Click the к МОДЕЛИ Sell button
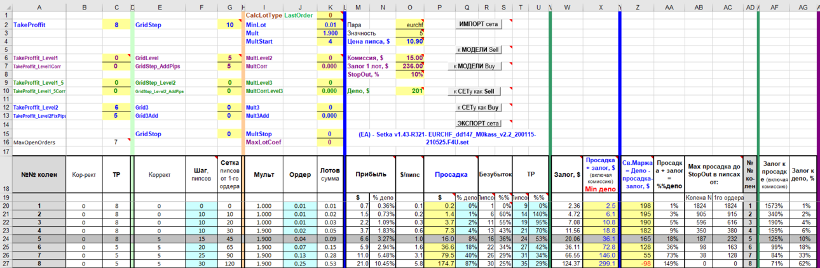This screenshot has width=820, height=268. [x=478, y=49]
